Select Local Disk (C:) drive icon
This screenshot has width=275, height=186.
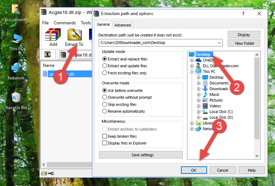click(205, 112)
